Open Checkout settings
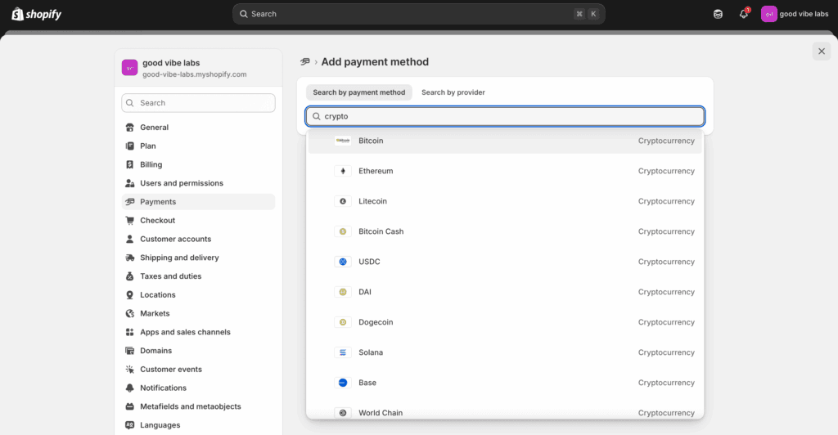This screenshot has height=435, width=838. 198,221
